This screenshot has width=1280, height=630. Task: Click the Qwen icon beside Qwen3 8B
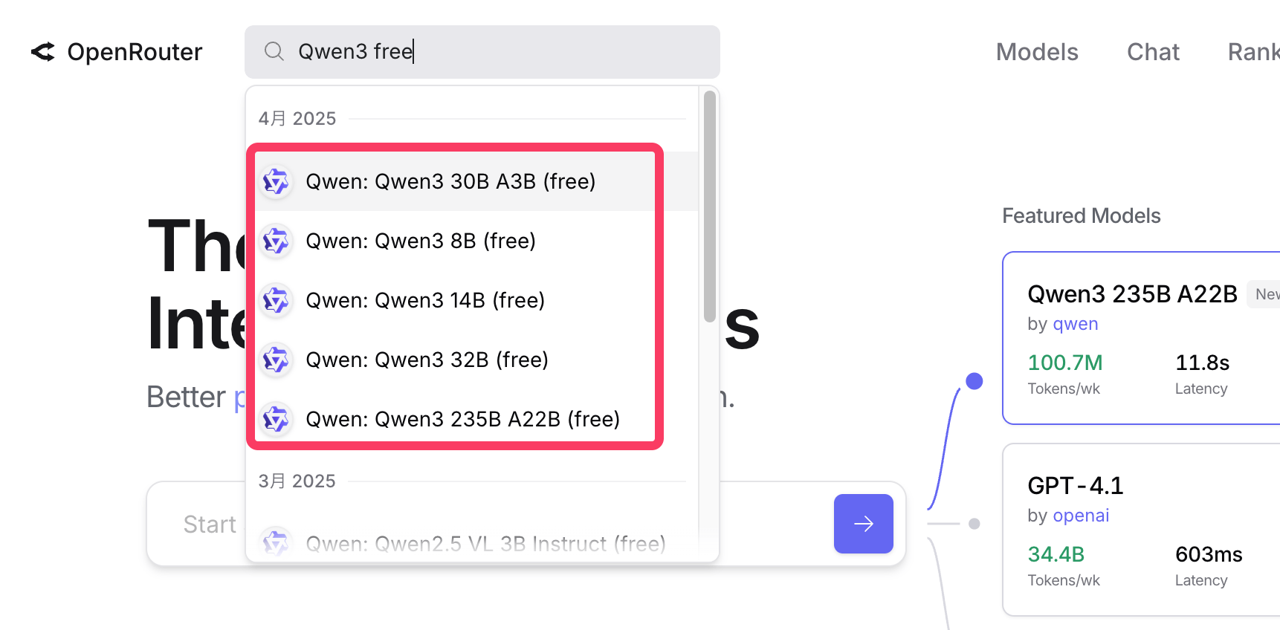click(x=277, y=241)
